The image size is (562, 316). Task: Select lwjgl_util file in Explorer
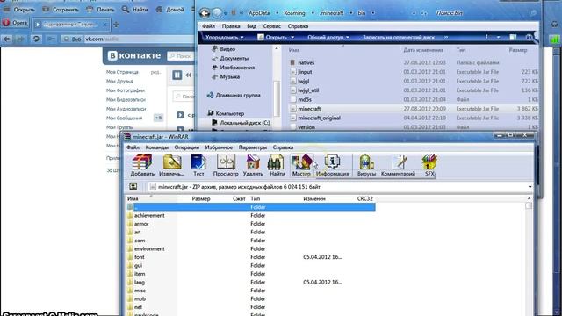click(308, 90)
